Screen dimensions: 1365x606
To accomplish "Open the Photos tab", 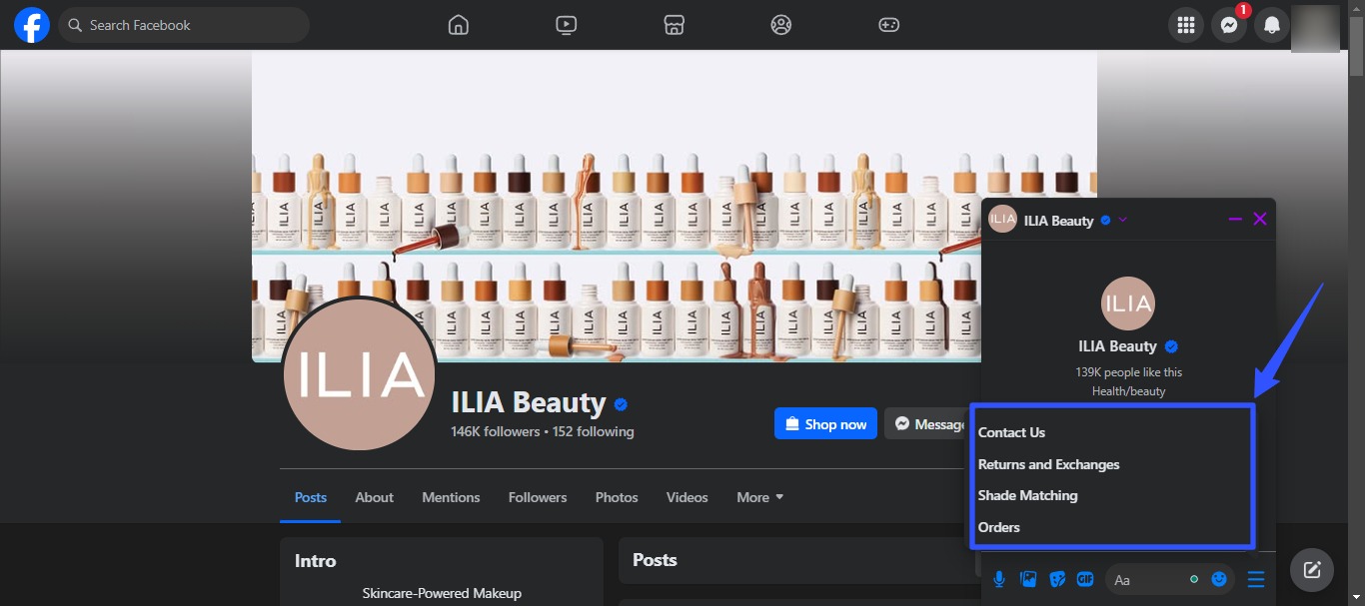I will point(617,497).
